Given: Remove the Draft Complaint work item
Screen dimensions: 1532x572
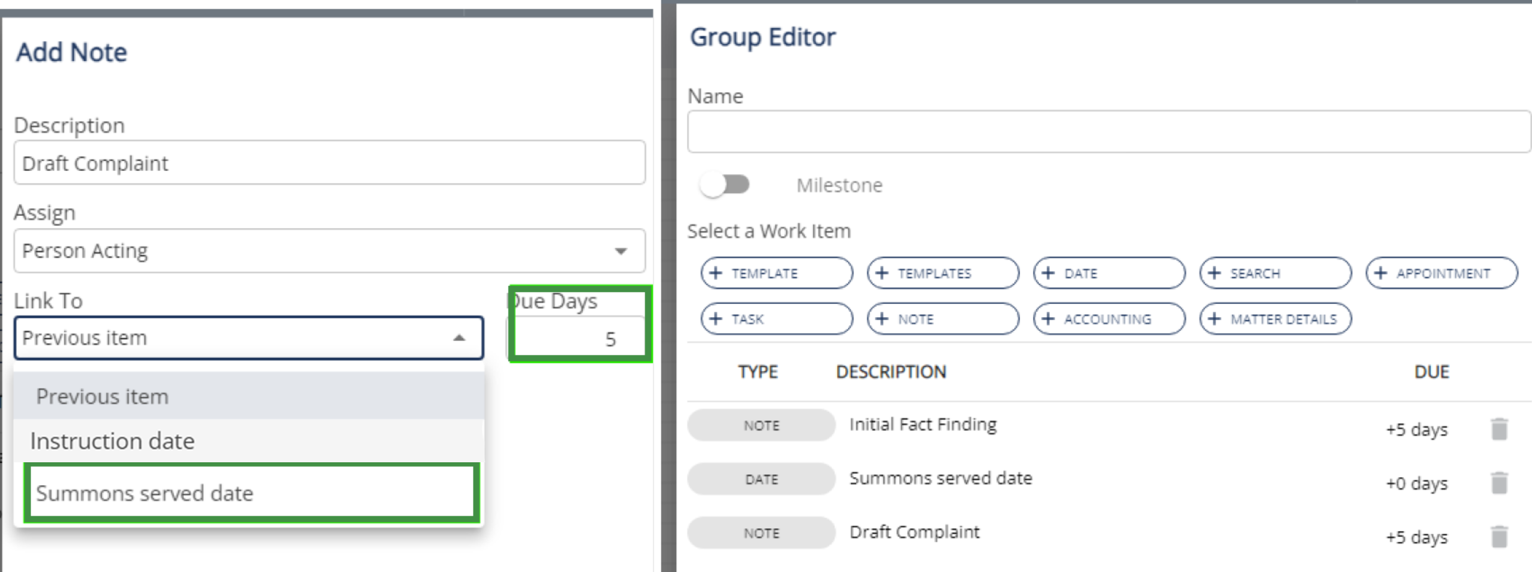Looking at the screenshot, I should tap(1498, 537).
